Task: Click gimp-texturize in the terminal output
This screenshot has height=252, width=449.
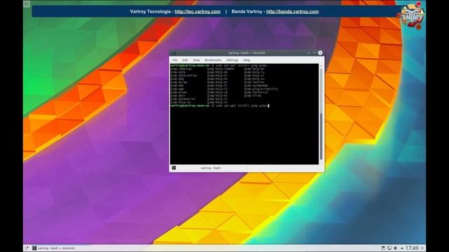Action: (256, 92)
